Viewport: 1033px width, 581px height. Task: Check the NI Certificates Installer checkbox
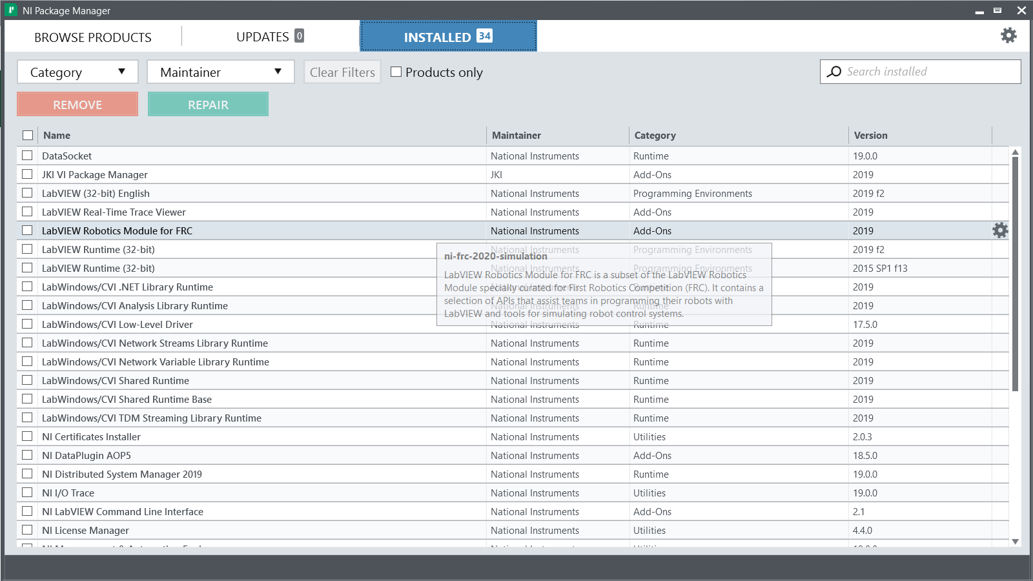point(27,436)
